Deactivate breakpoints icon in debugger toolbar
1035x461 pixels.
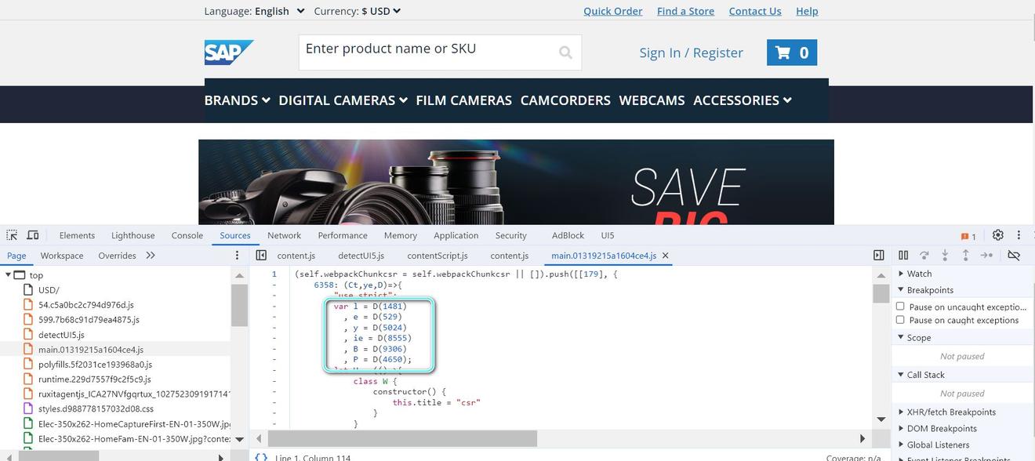coord(1013,256)
